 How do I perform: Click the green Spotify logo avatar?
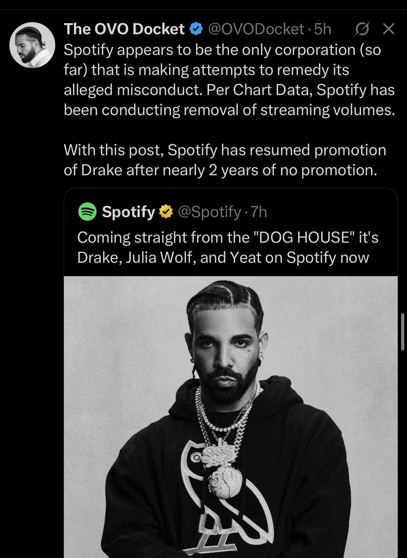pyautogui.click(x=87, y=212)
